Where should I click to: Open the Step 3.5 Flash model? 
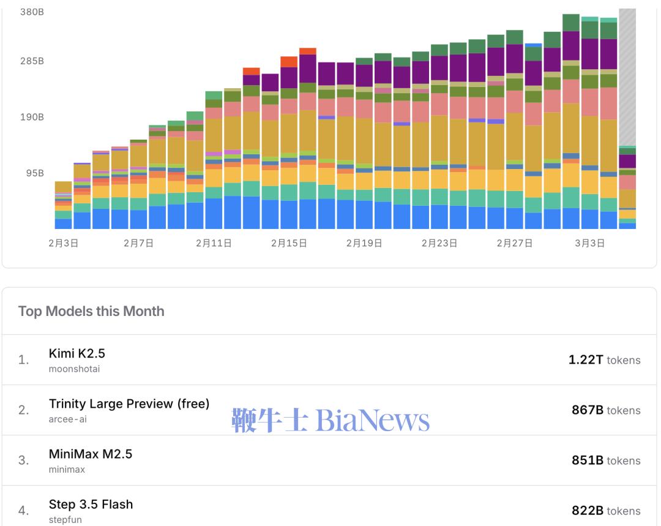tap(91, 504)
